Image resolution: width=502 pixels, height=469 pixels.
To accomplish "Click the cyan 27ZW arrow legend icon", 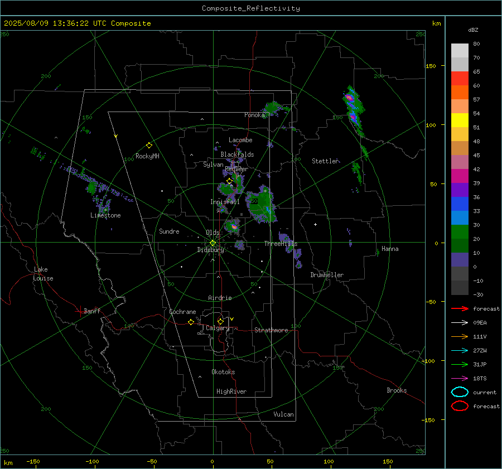I will click(x=460, y=351).
